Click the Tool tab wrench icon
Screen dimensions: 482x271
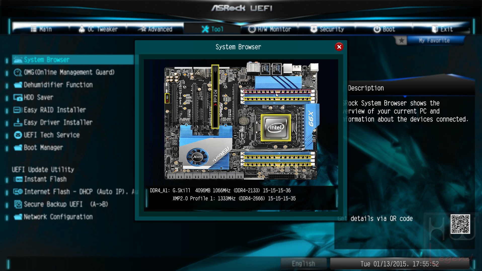(x=205, y=29)
